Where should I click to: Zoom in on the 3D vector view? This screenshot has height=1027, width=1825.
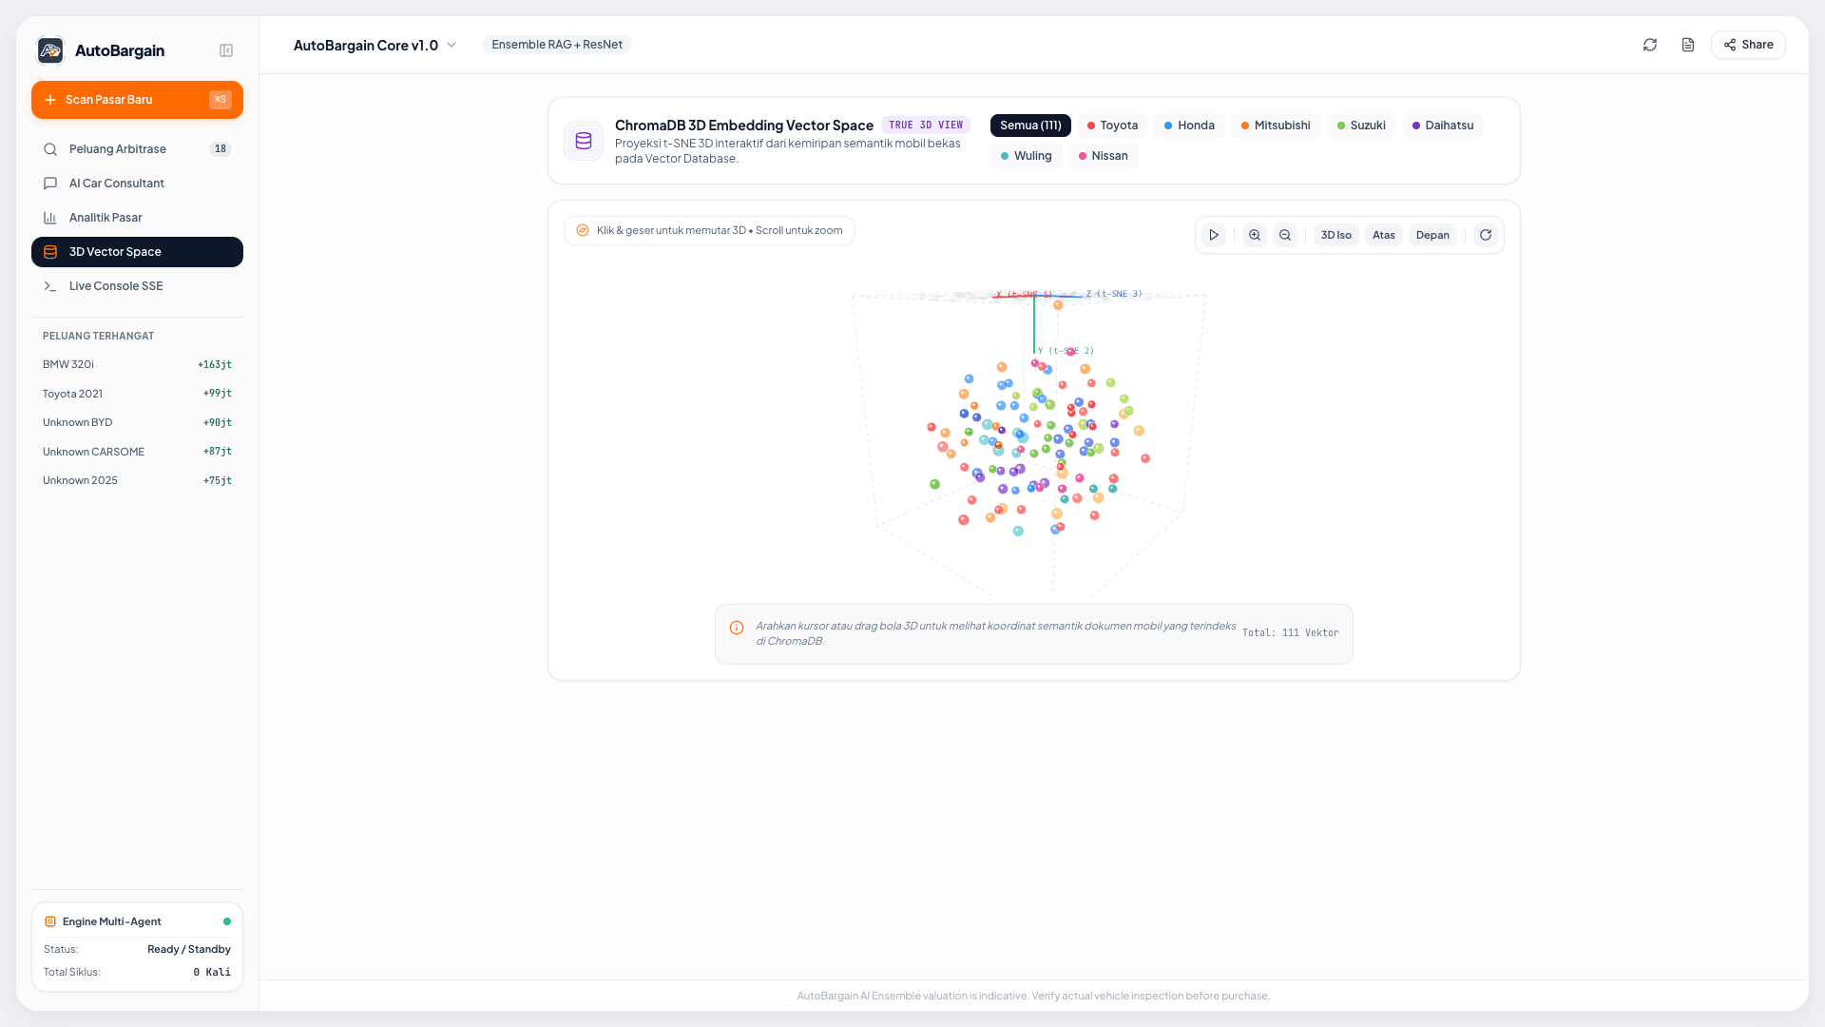pos(1255,235)
